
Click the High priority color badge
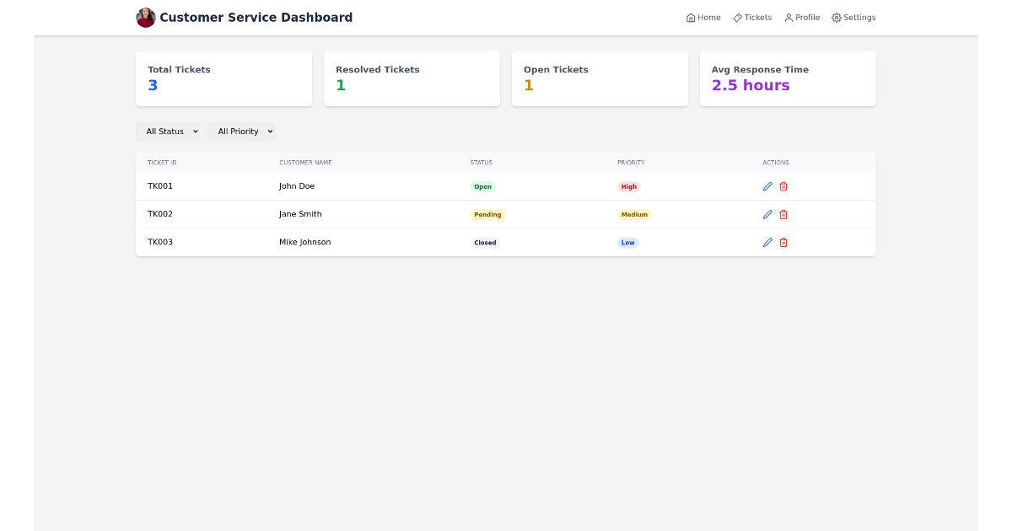tap(629, 186)
